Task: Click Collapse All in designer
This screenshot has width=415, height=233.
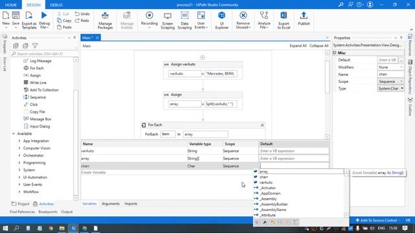Action: 319,46
